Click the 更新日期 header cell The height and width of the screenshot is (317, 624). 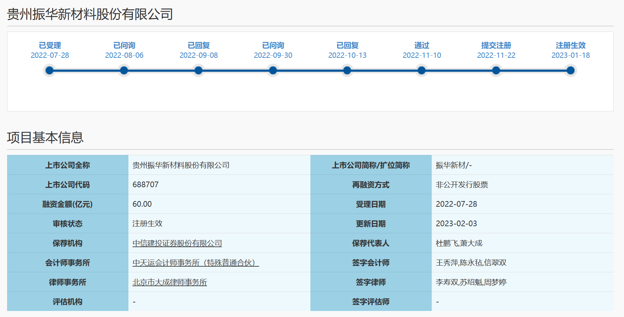tap(371, 224)
